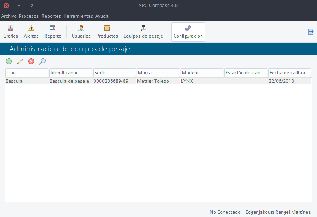Open the Procesos menu
This screenshot has width=317, height=217.
(x=29, y=16)
